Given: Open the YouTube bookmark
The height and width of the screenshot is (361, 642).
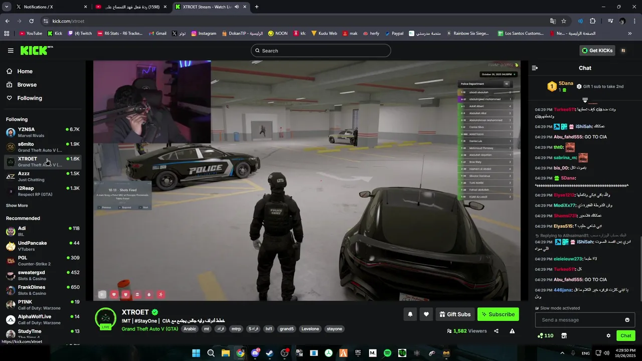Looking at the screenshot, I should point(31,34).
